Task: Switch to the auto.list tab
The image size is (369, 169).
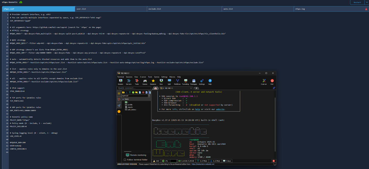Action: pos(258,9)
